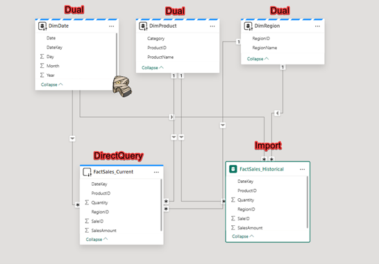Click the FactSales_Current DirectQuery table icon
Image resolution: width=379 pixels, height=264 pixels.
point(87,172)
